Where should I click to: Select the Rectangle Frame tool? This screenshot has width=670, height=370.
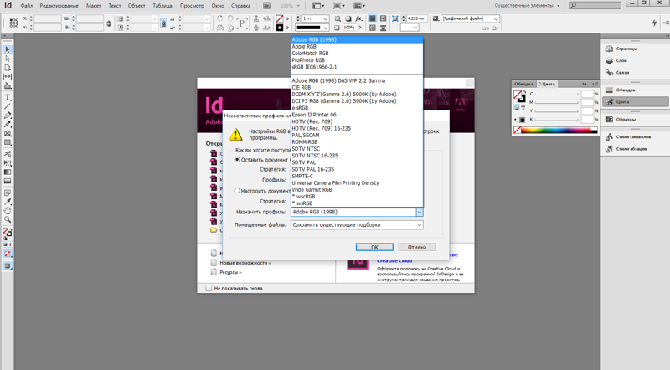tap(8, 133)
